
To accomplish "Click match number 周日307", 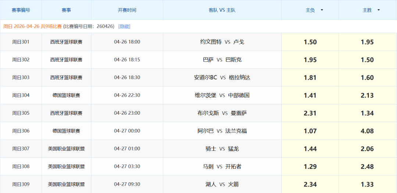I will click(21, 149).
